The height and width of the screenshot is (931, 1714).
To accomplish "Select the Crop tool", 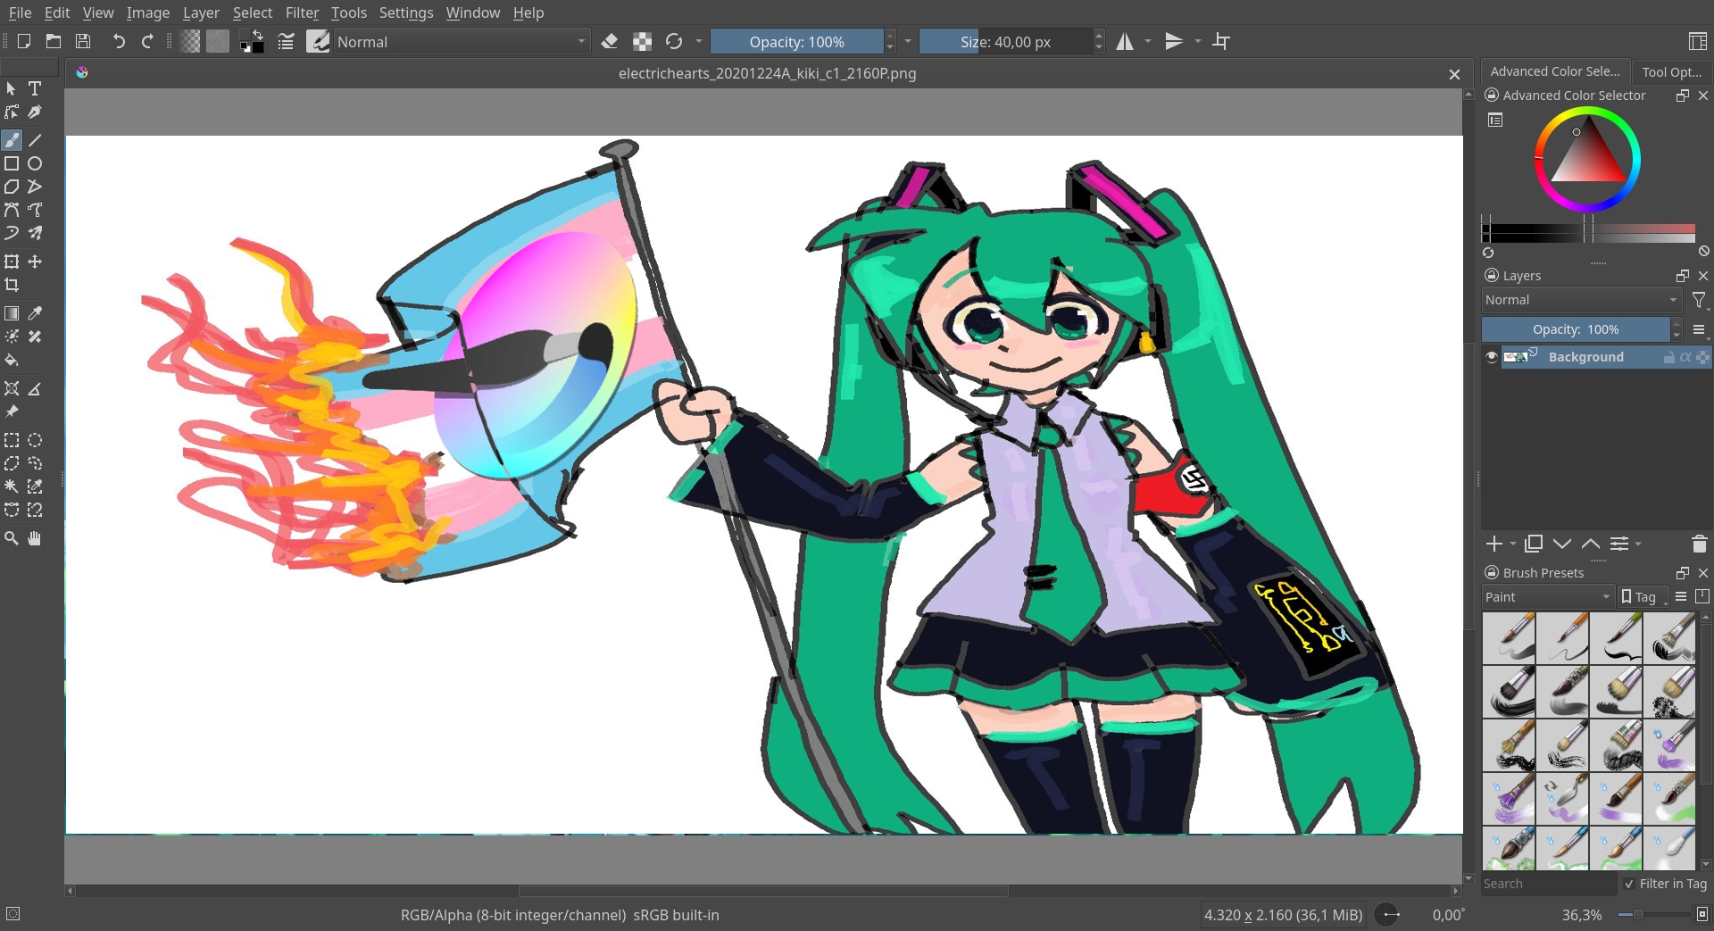I will pyautogui.click(x=12, y=285).
